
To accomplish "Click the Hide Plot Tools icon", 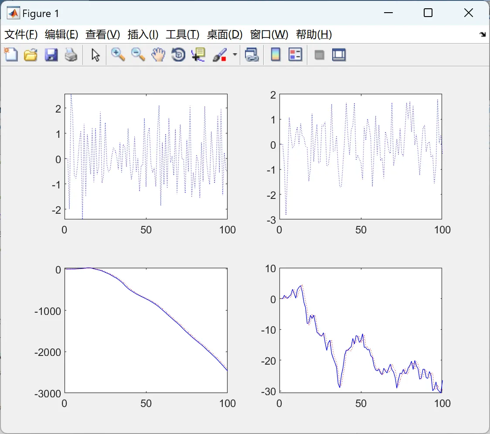I will click(x=319, y=55).
